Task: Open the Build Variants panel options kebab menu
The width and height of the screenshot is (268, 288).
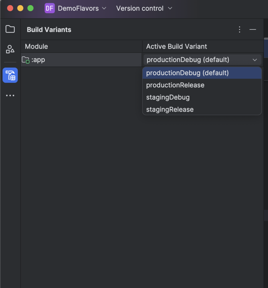Action: (x=239, y=30)
